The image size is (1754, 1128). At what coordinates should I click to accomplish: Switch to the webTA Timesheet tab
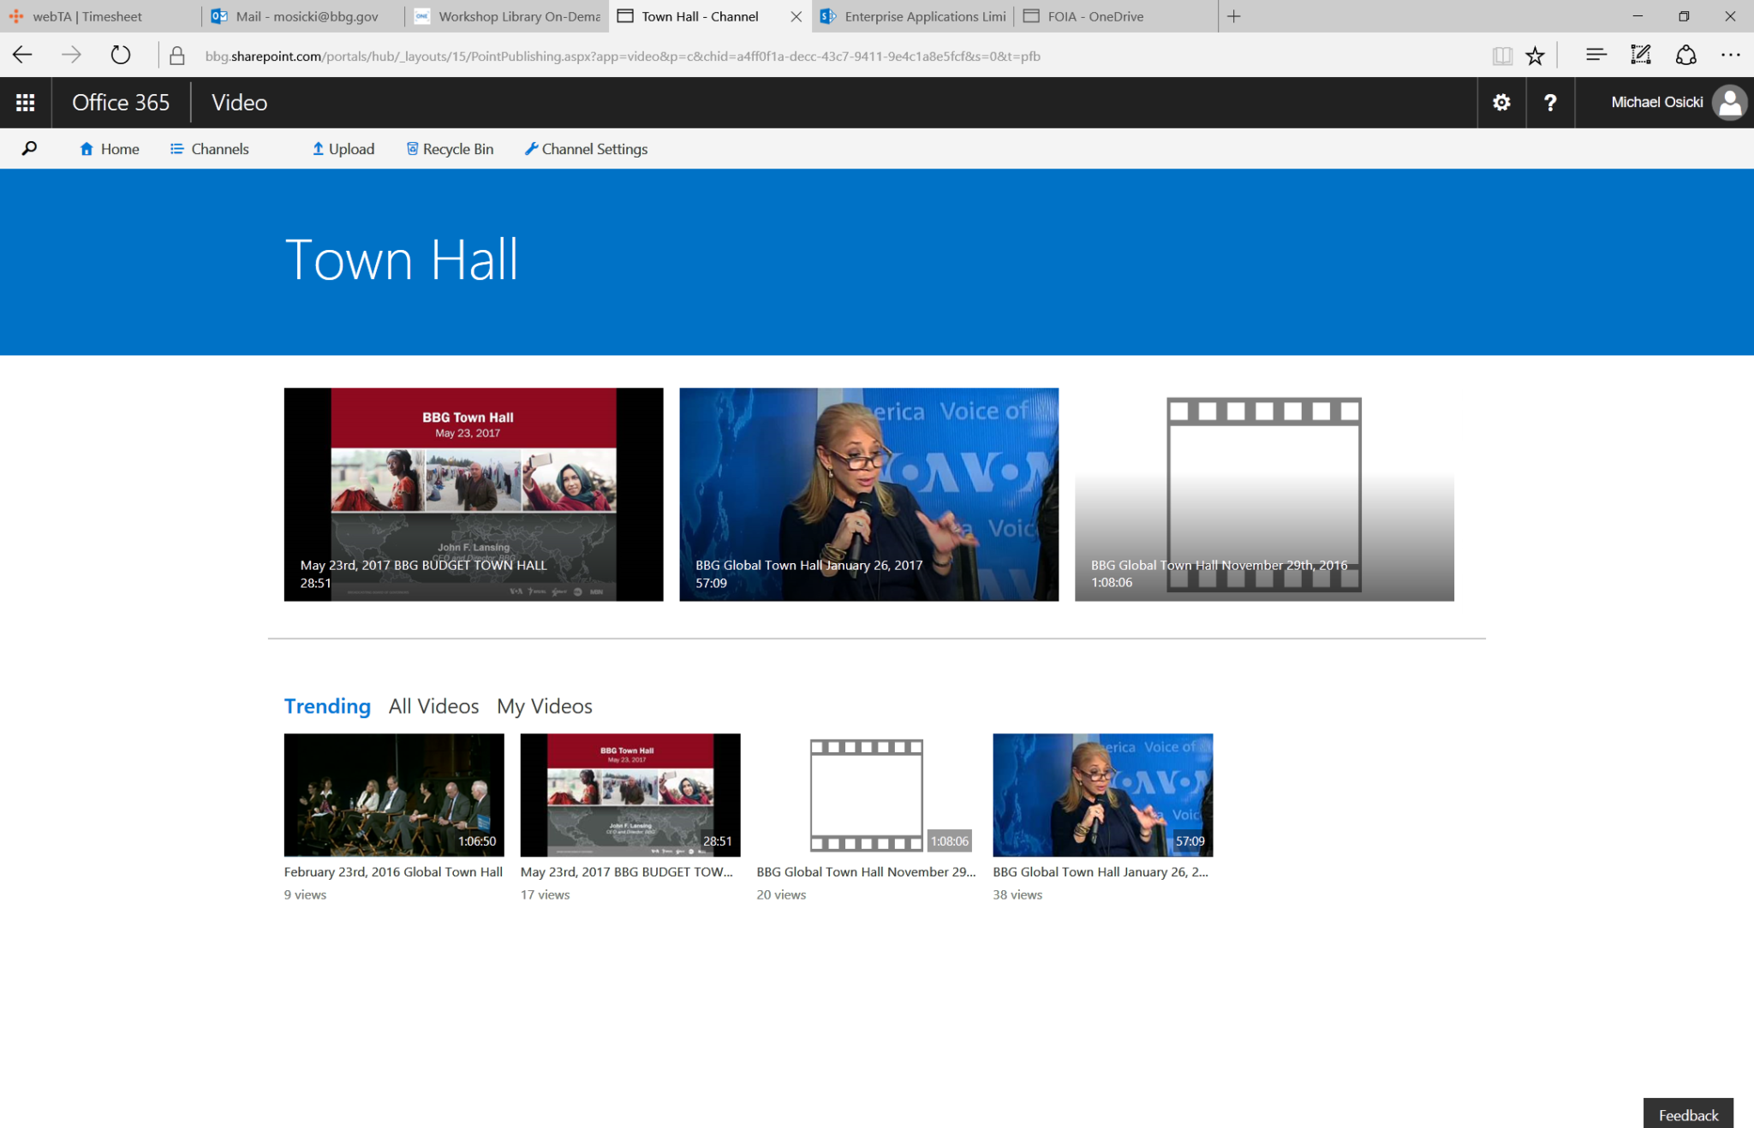100,16
